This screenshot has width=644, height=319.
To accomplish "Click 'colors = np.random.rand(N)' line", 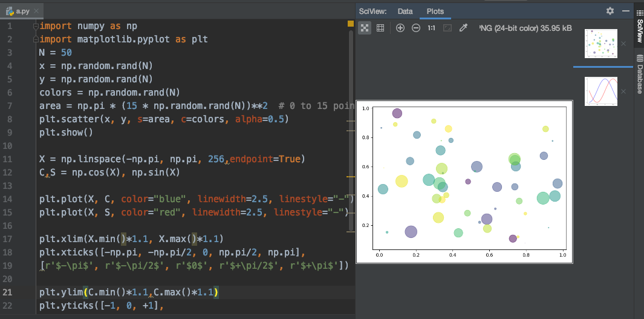I will click(109, 93).
